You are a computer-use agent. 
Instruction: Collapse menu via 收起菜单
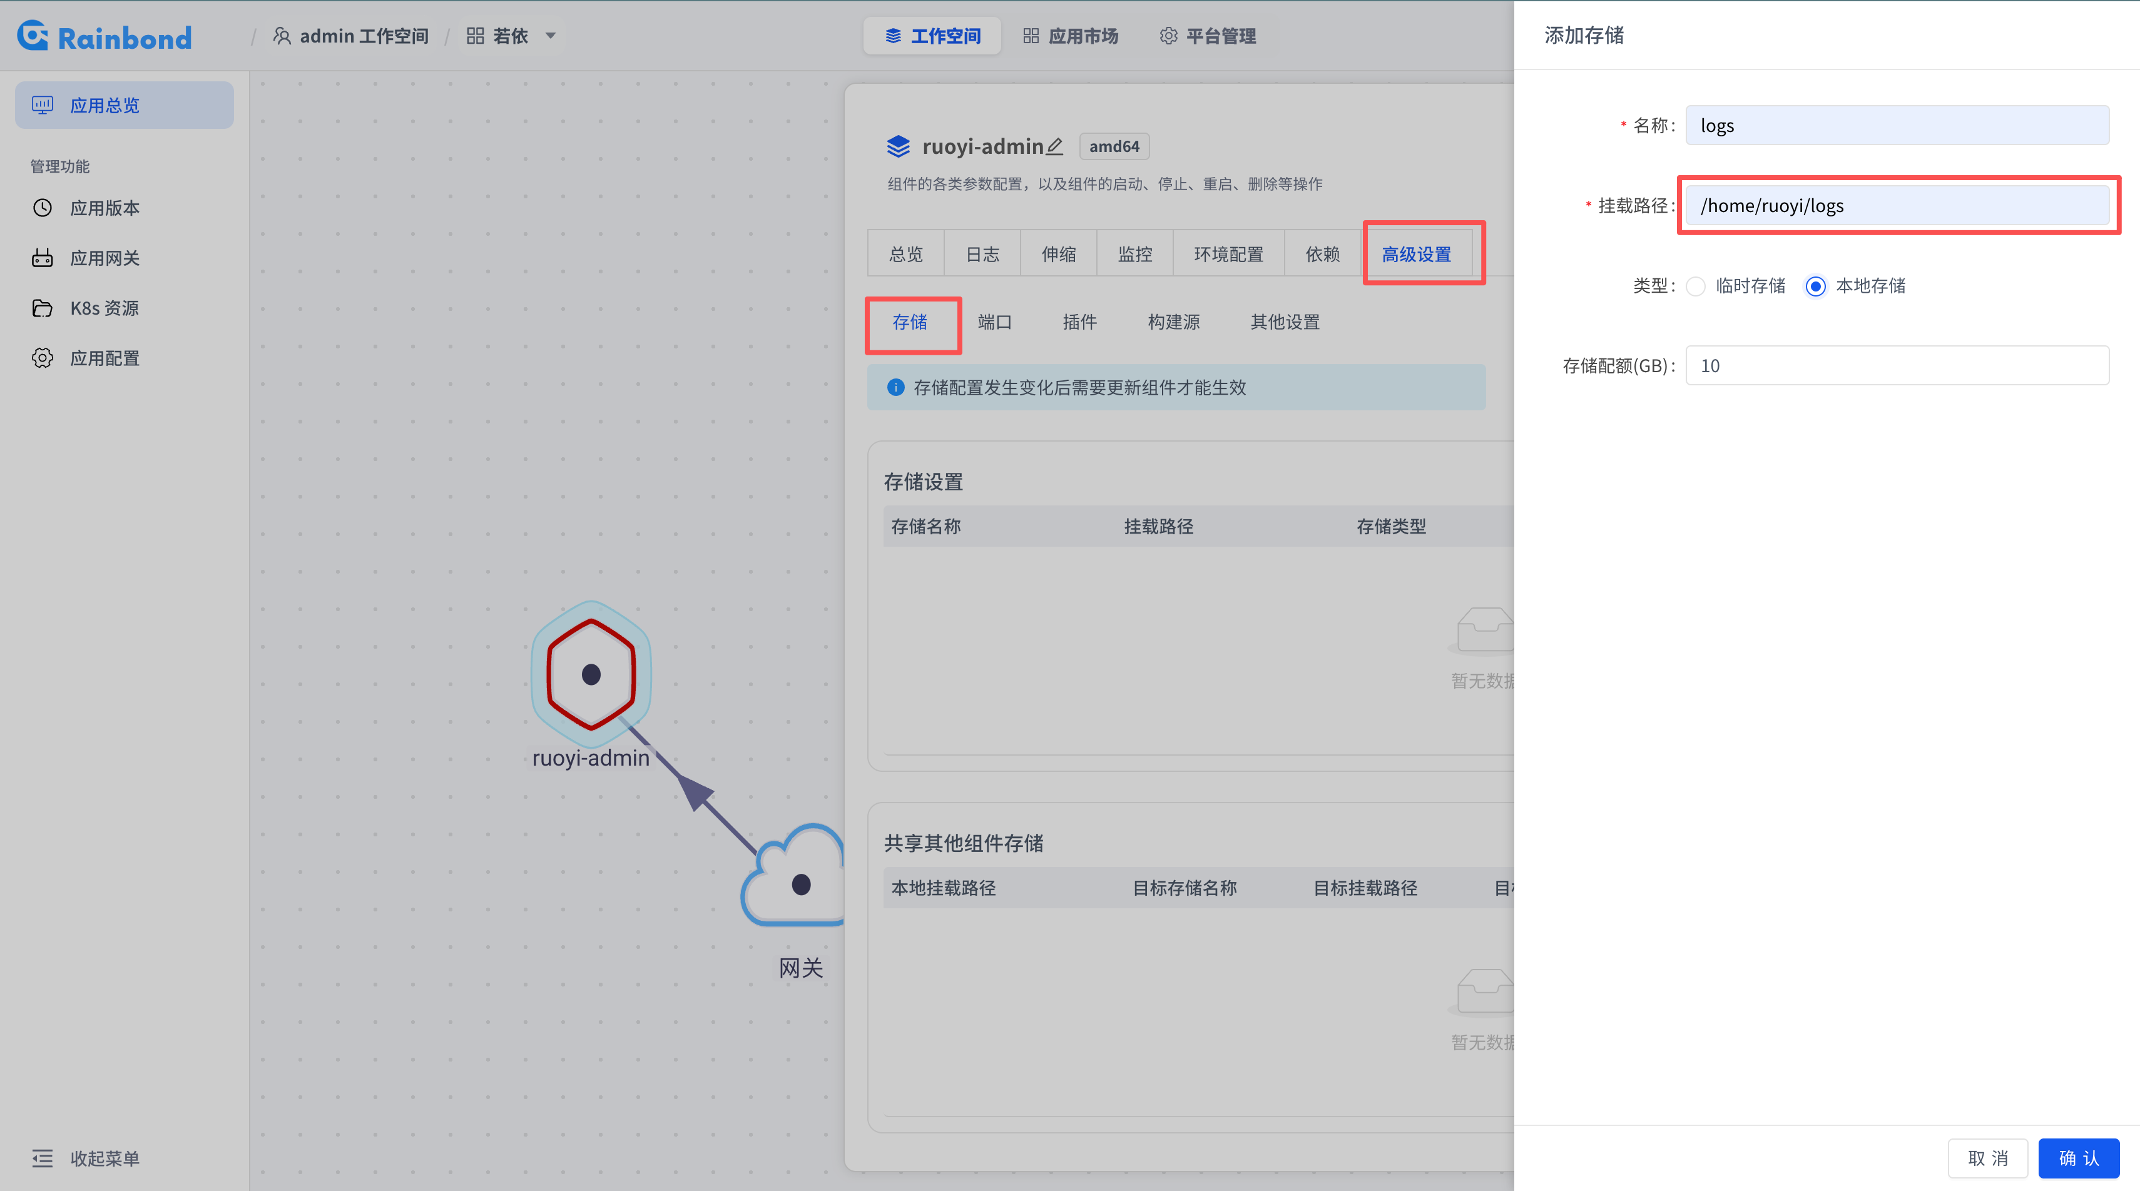click(x=104, y=1158)
